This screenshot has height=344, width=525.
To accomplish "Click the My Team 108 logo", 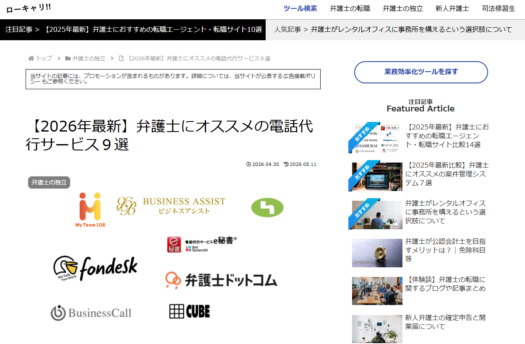I will [90, 210].
